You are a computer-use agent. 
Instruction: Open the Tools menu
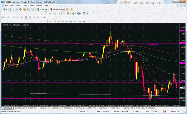click(x=32, y=6)
